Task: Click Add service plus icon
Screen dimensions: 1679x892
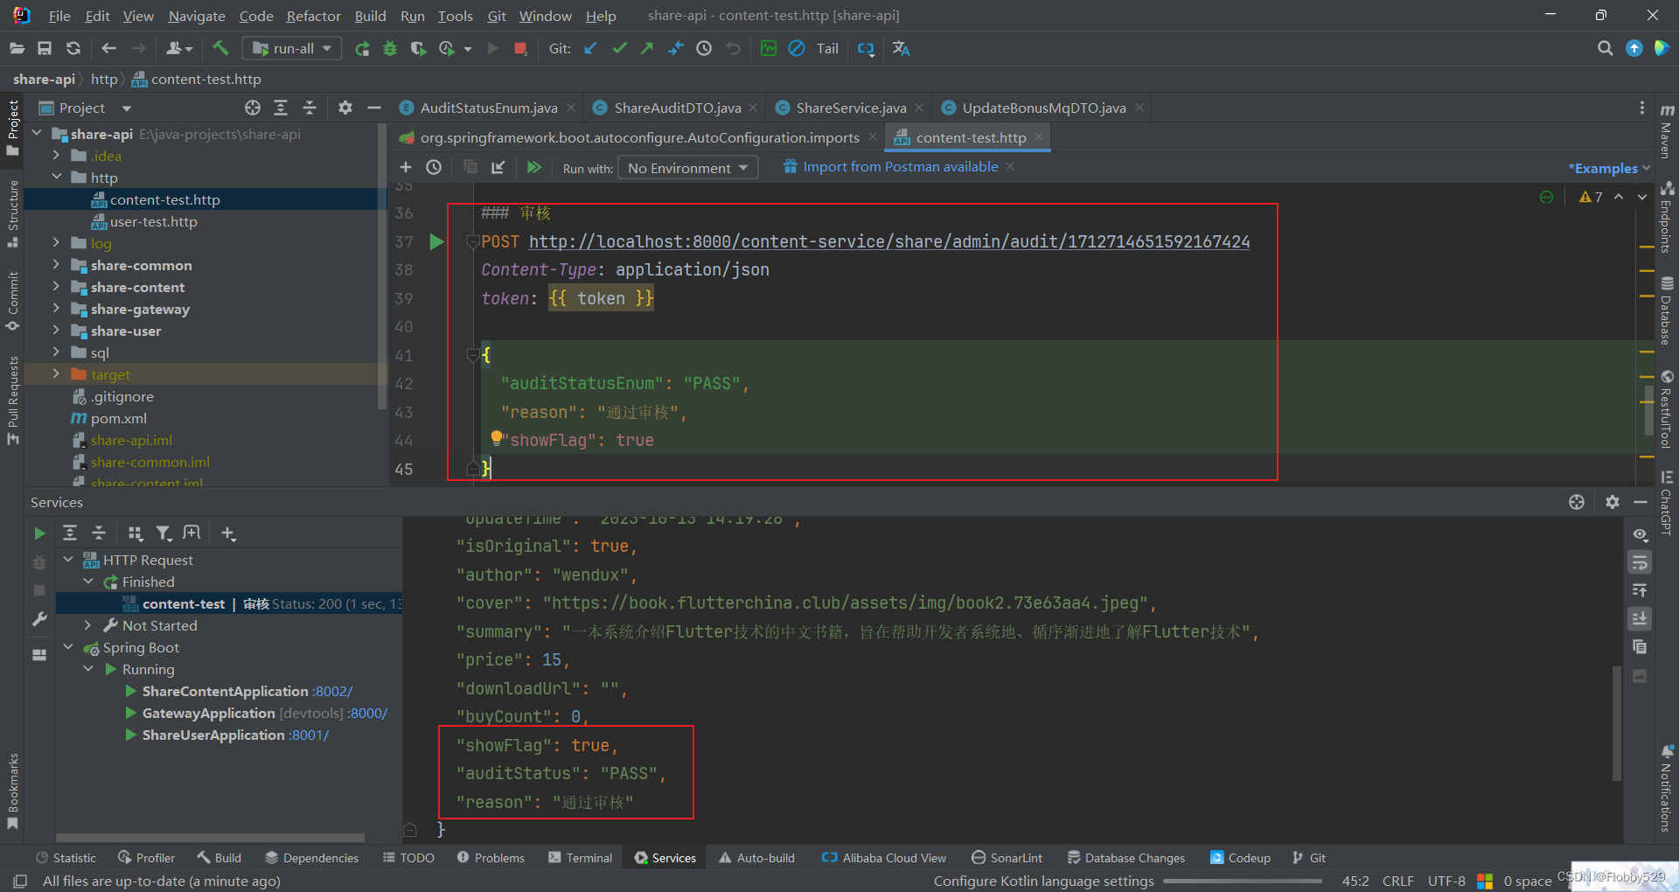Action: click(228, 533)
